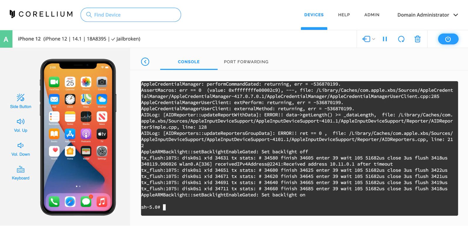Click the Find Device search field
This screenshot has width=468, height=234.
click(131, 15)
